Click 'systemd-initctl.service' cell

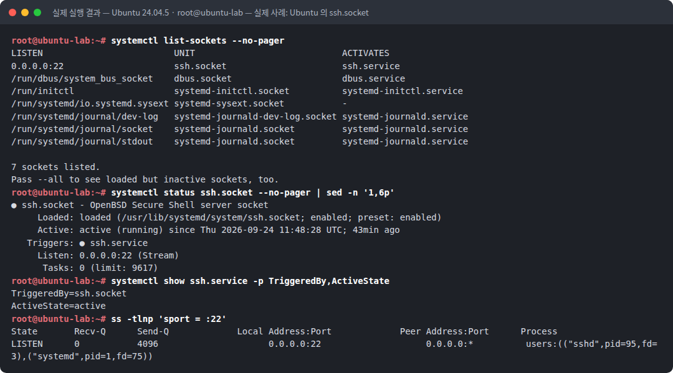pos(403,91)
